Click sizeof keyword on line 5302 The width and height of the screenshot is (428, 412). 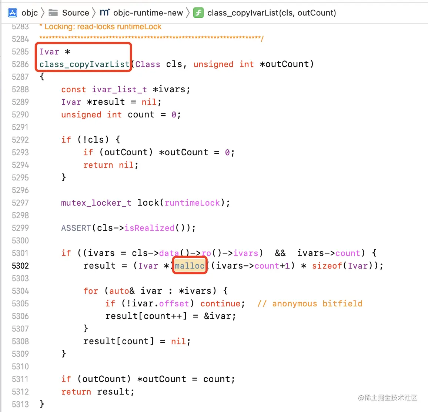[327, 266]
